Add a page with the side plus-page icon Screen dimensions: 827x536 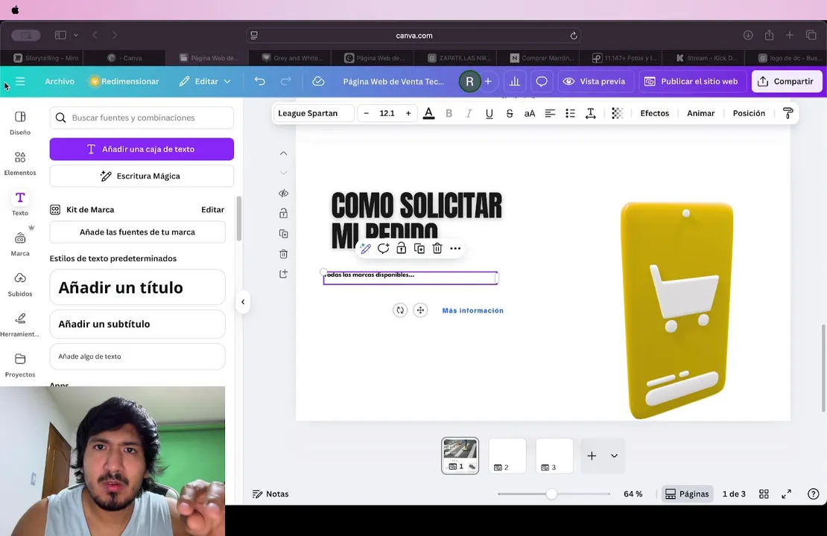(x=283, y=274)
